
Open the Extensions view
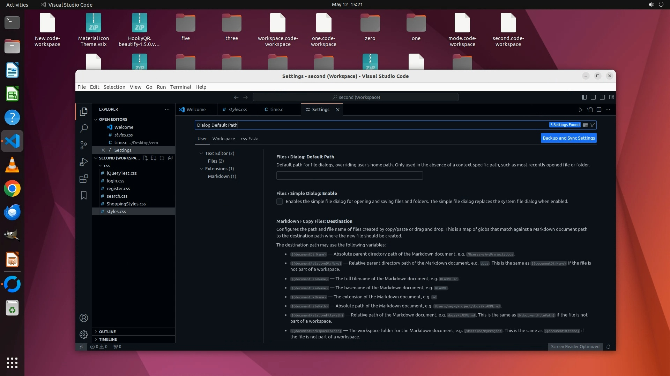(83, 179)
